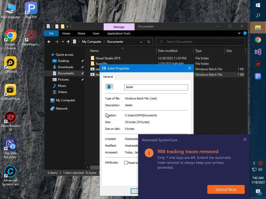Click the volume speaker tray icon

(x=260, y=169)
